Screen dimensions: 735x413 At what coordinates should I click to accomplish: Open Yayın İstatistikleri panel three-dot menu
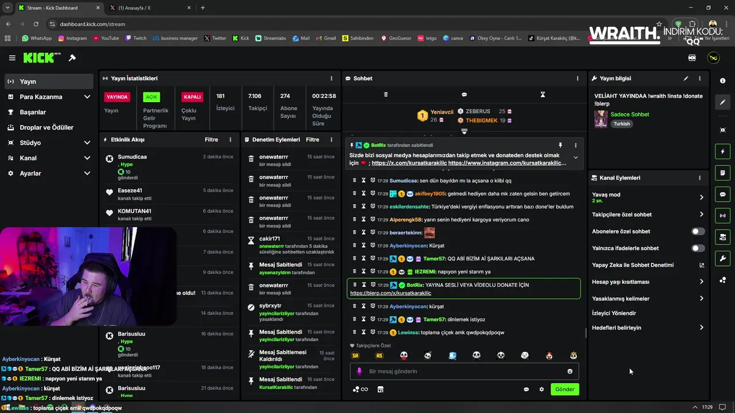[x=331, y=79]
